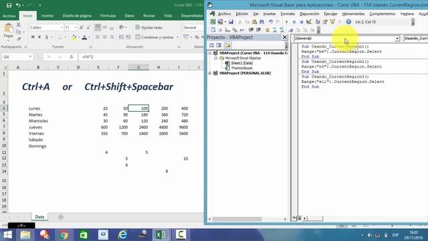Open the Depuración menu in VBA editor
Screen dimensions: 428x241
pyautogui.click(x=309, y=13)
